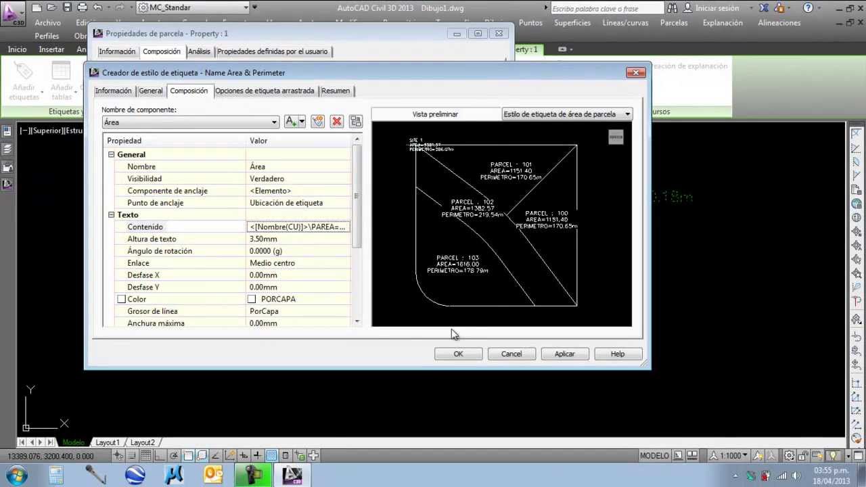Click the Contenido value field
866x487 pixels.
(298, 227)
